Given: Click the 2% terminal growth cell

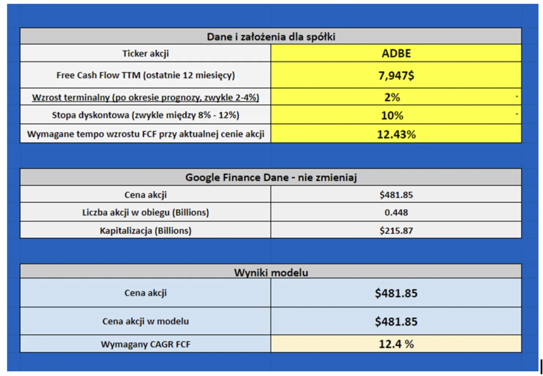Looking at the screenshot, I should pos(396,97).
